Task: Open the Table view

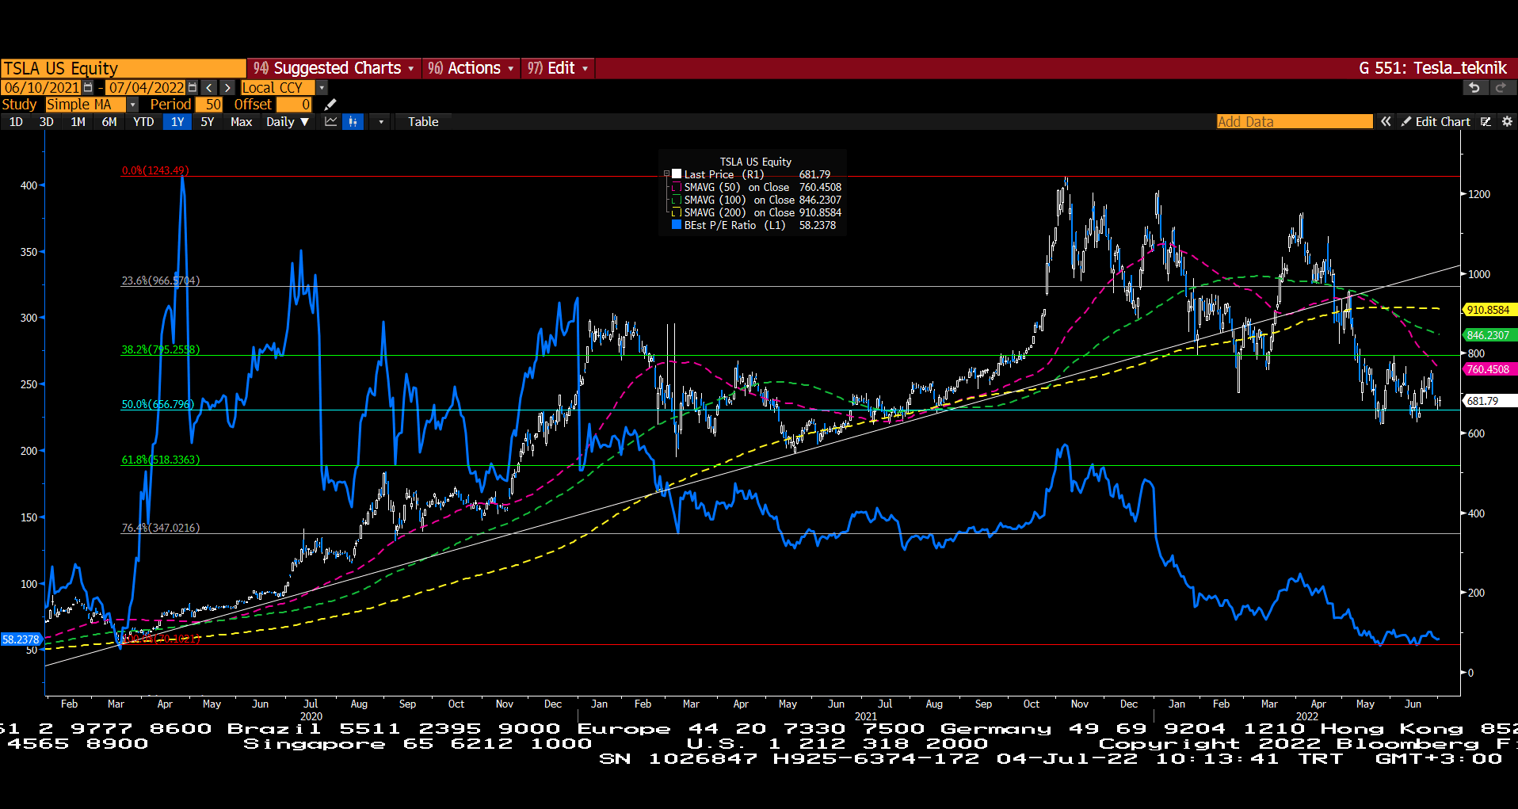Action: click(423, 122)
